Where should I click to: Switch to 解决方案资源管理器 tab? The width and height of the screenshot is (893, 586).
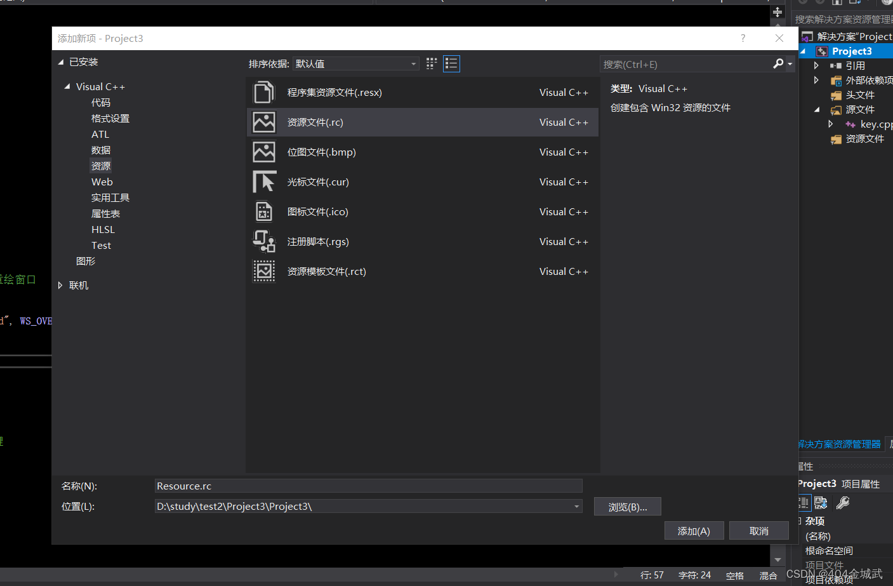pyautogui.click(x=839, y=444)
